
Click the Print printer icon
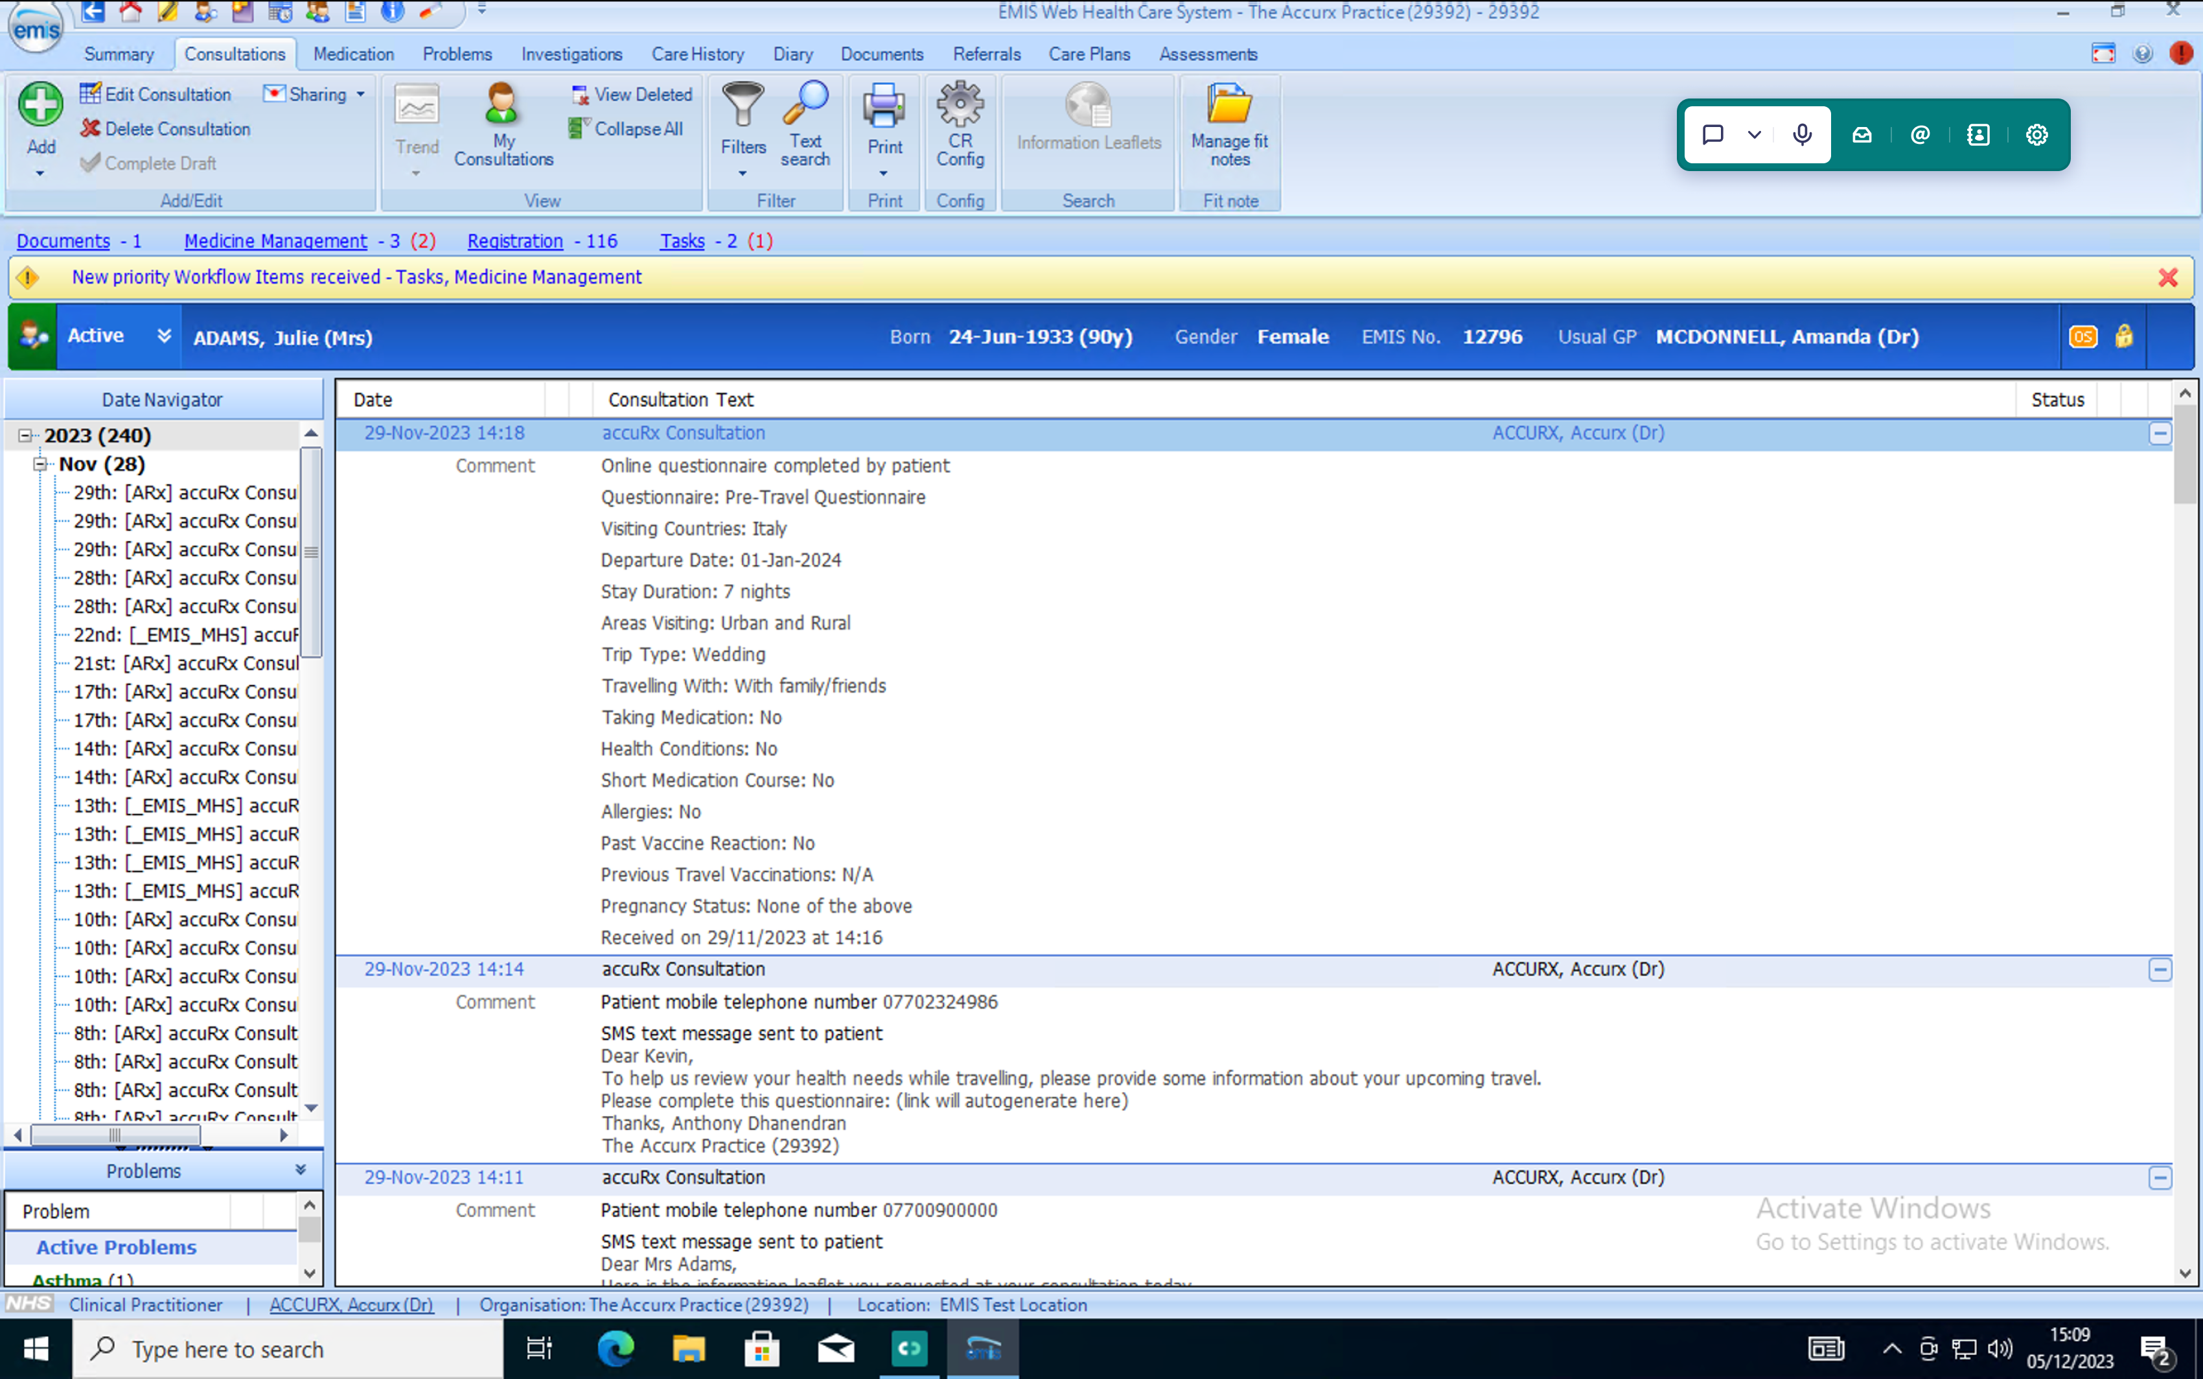tap(884, 106)
